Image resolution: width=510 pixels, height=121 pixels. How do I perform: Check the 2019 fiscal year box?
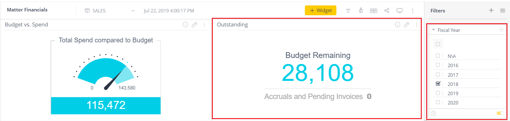point(438,93)
